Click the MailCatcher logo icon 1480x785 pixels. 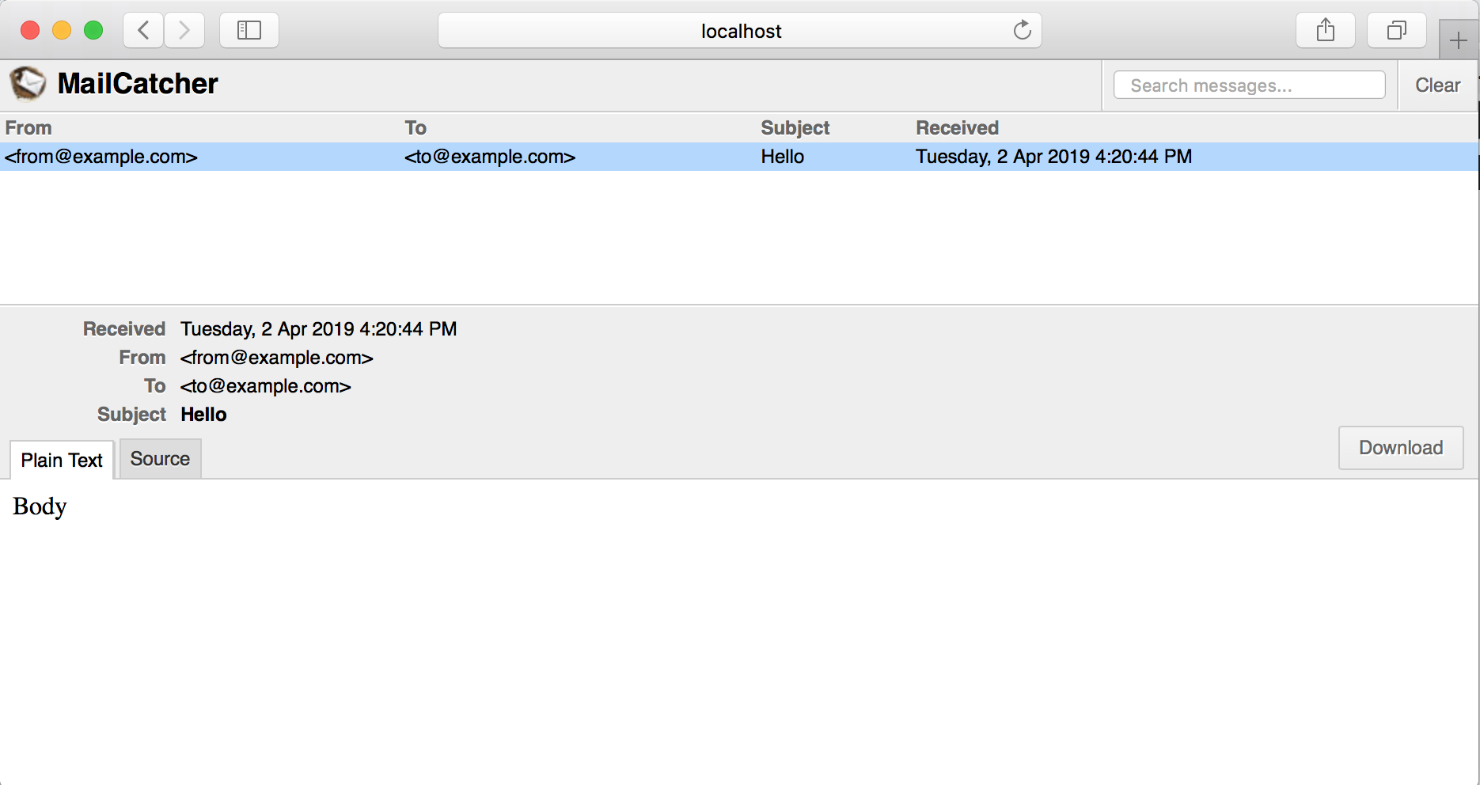click(x=28, y=83)
